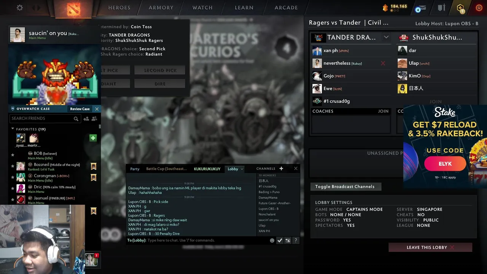This screenshot has width=487, height=274.
Task: Click Corongman's battle pass banner icon
Action: [94, 177]
